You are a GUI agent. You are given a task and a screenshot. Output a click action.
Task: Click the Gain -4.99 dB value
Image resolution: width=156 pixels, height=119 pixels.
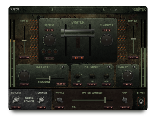click(125, 107)
